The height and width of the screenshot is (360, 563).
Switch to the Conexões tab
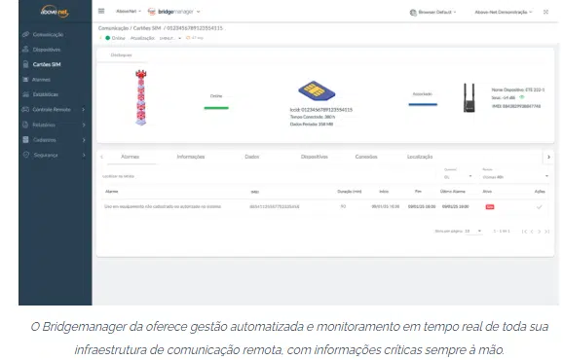point(366,157)
